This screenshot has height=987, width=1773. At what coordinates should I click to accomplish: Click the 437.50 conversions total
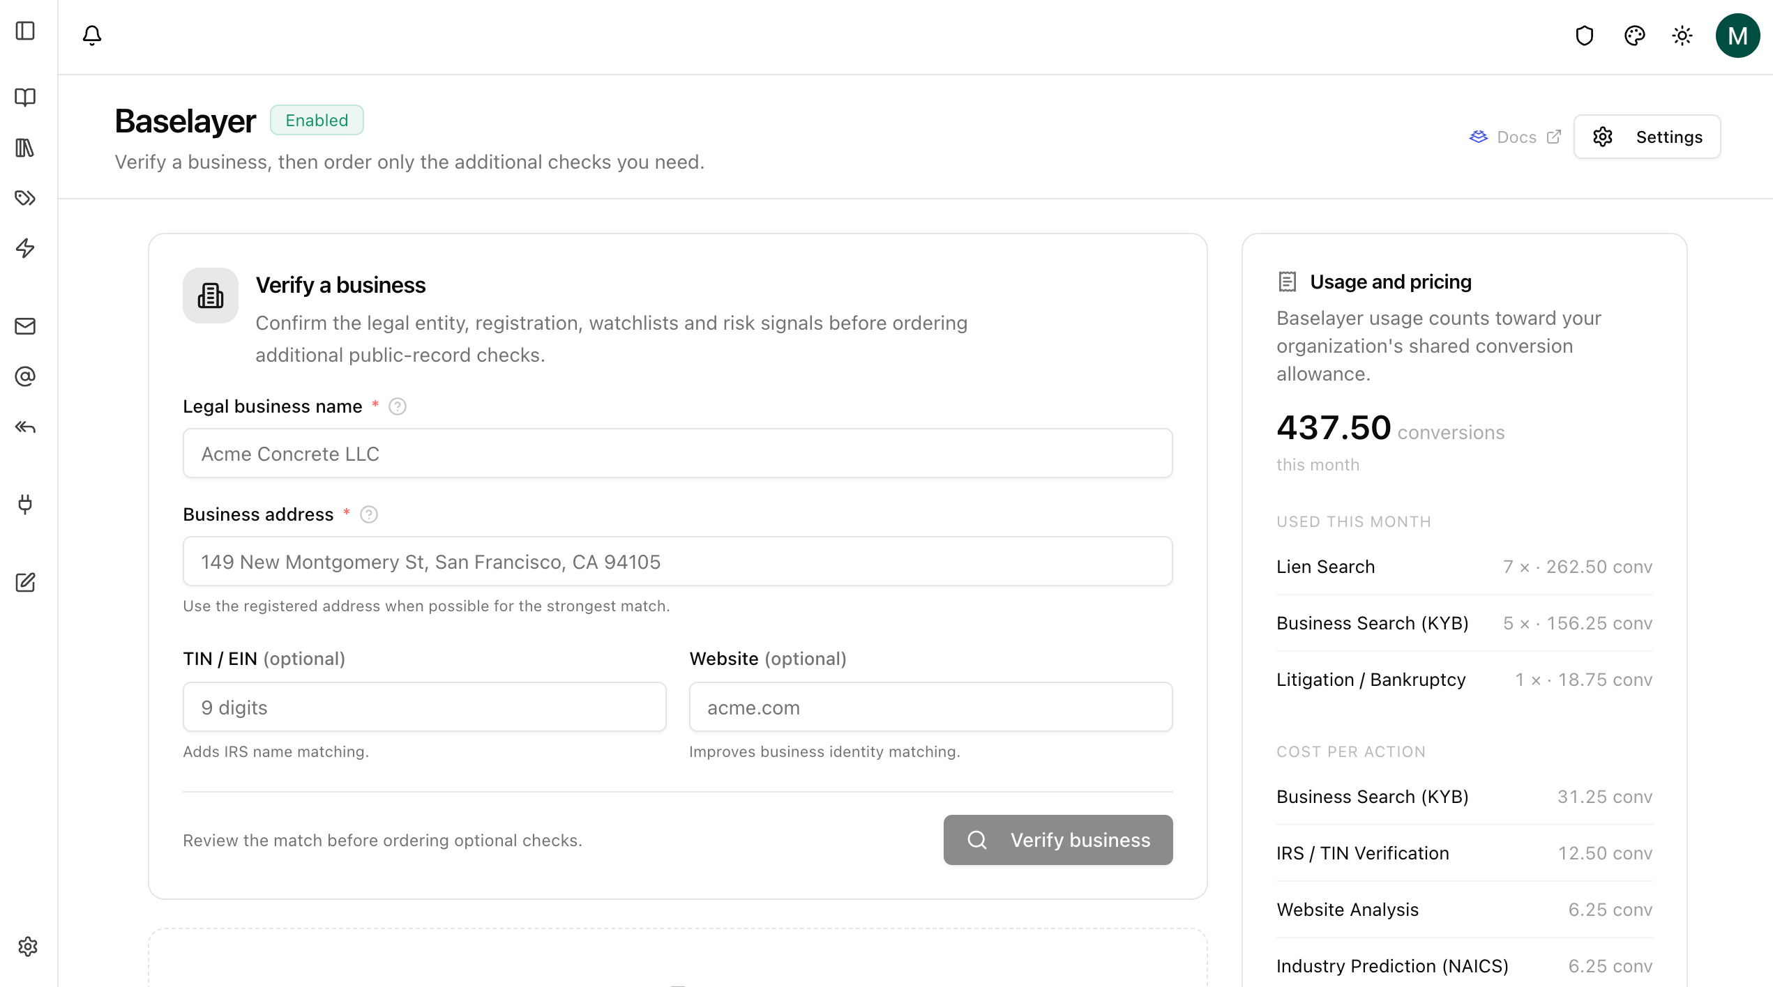[x=1391, y=428]
